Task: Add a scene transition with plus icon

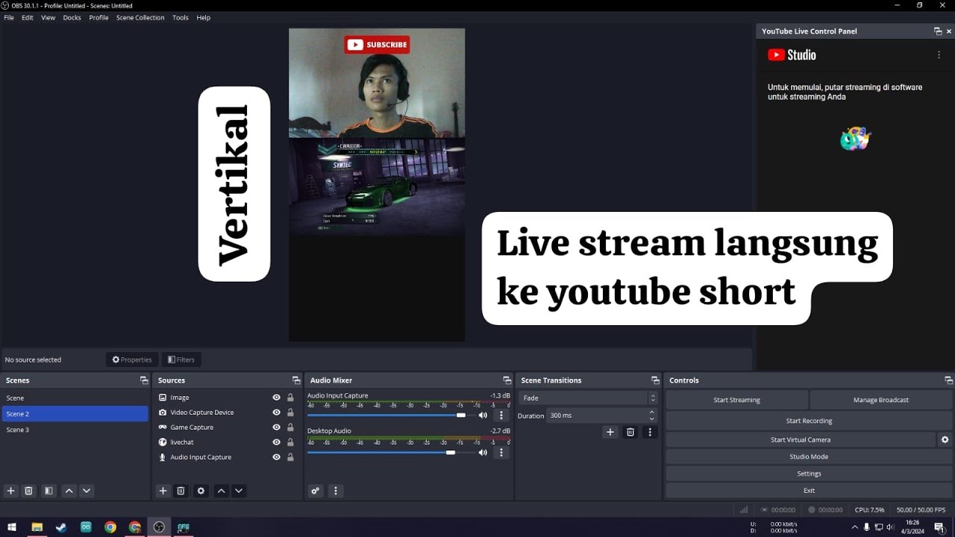Action: point(610,432)
